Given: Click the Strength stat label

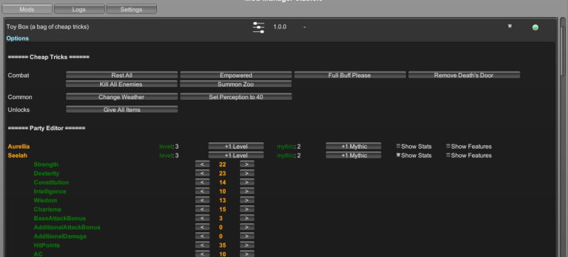Looking at the screenshot, I should tap(46, 164).
